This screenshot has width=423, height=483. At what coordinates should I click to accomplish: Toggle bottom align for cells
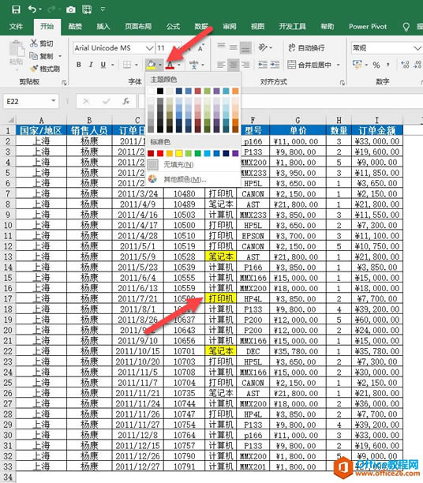pyautogui.click(x=245, y=47)
